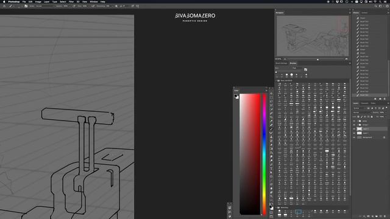Click the lock icon on Background layer
The width and height of the screenshot is (390, 219).
pos(385,137)
